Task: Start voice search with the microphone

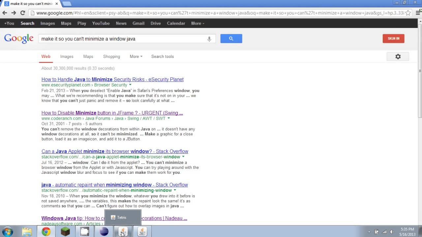Action: coord(209,39)
